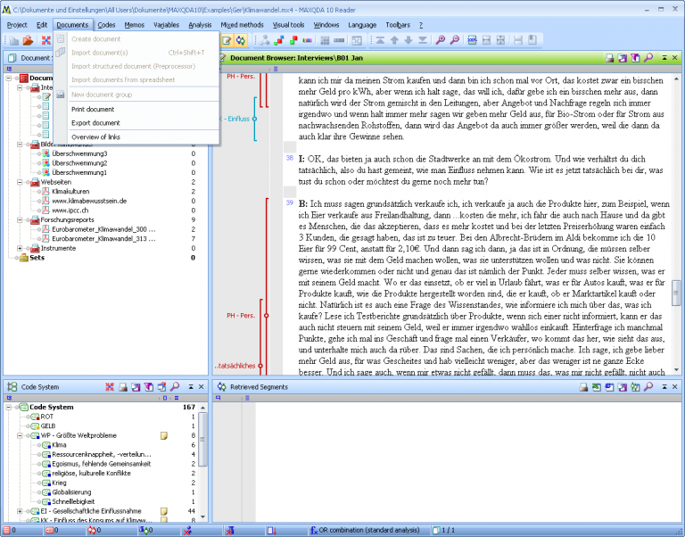Viewport: 685px width, 537px height.
Task: Click the zoom in magnifier toolbar icon
Action: pyautogui.click(x=440, y=41)
